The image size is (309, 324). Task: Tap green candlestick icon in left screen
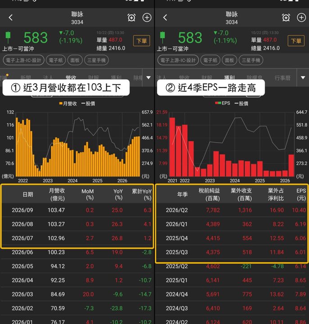(8, 37)
